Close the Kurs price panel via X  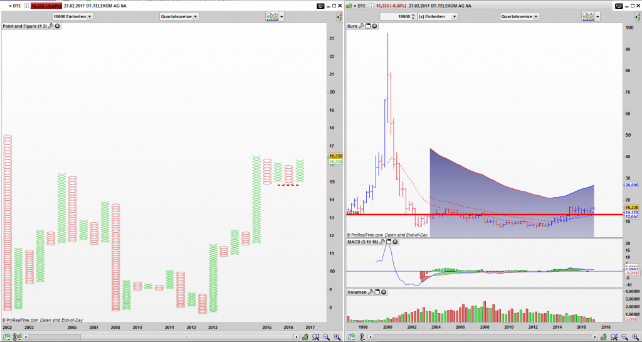coord(374,26)
